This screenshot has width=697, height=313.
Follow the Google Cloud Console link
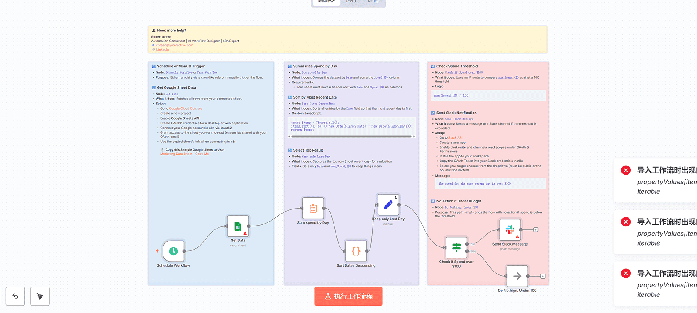point(185,108)
